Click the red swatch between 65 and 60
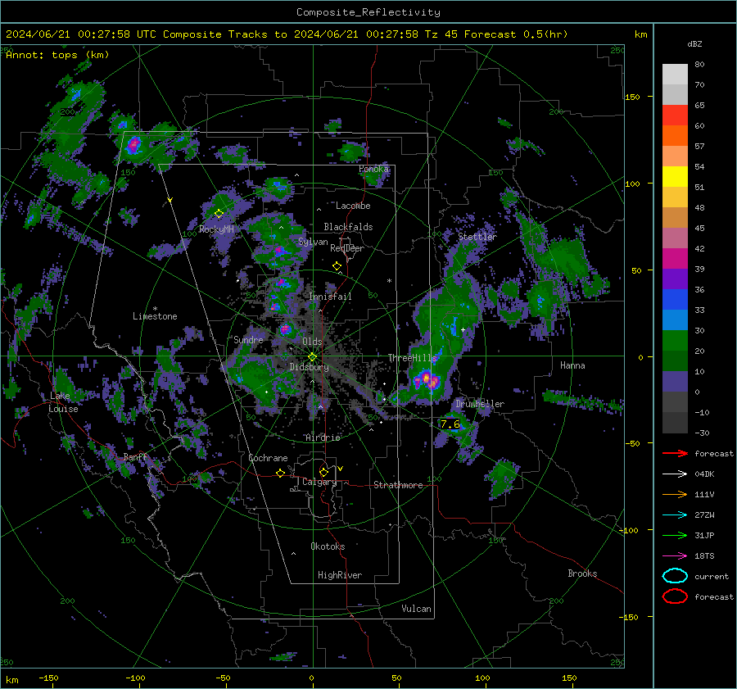Image resolution: width=737 pixels, height=689 pixels. (x=675, y=116)
